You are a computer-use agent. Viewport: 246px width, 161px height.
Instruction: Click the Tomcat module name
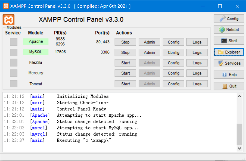pyautogui.click(x=36, y=84)
